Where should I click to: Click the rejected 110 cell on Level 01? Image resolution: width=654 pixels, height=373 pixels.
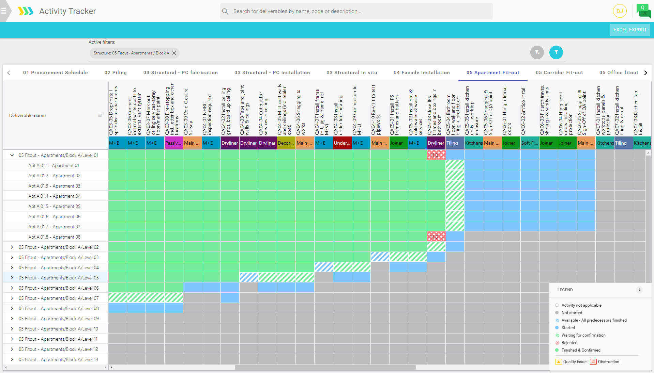tap(436, 155)
